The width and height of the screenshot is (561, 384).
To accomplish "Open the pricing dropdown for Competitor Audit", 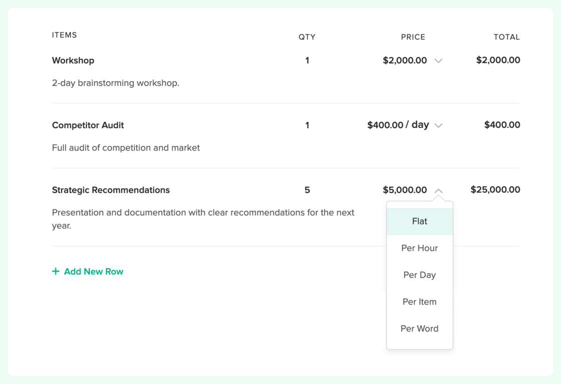I will 439,125.
